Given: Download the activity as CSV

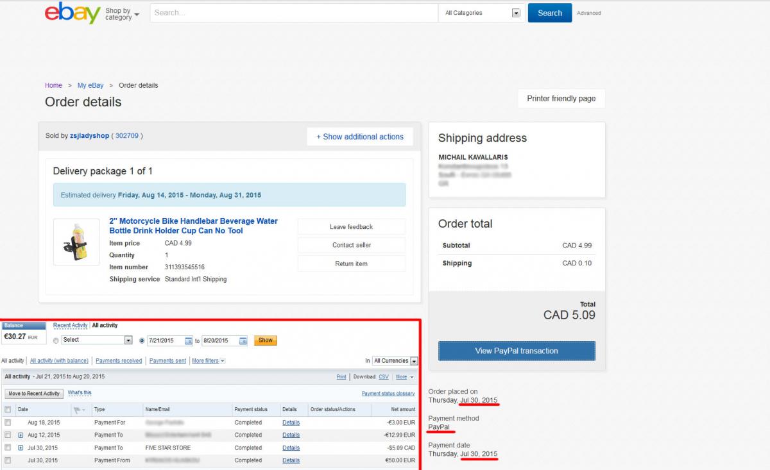Looking at the screenshot, I should [x=384, y=377].
